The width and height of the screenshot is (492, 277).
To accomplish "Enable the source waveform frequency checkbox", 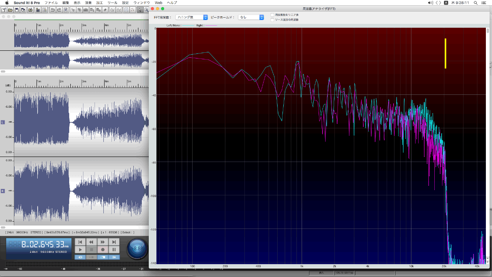I will coord(272,20).
